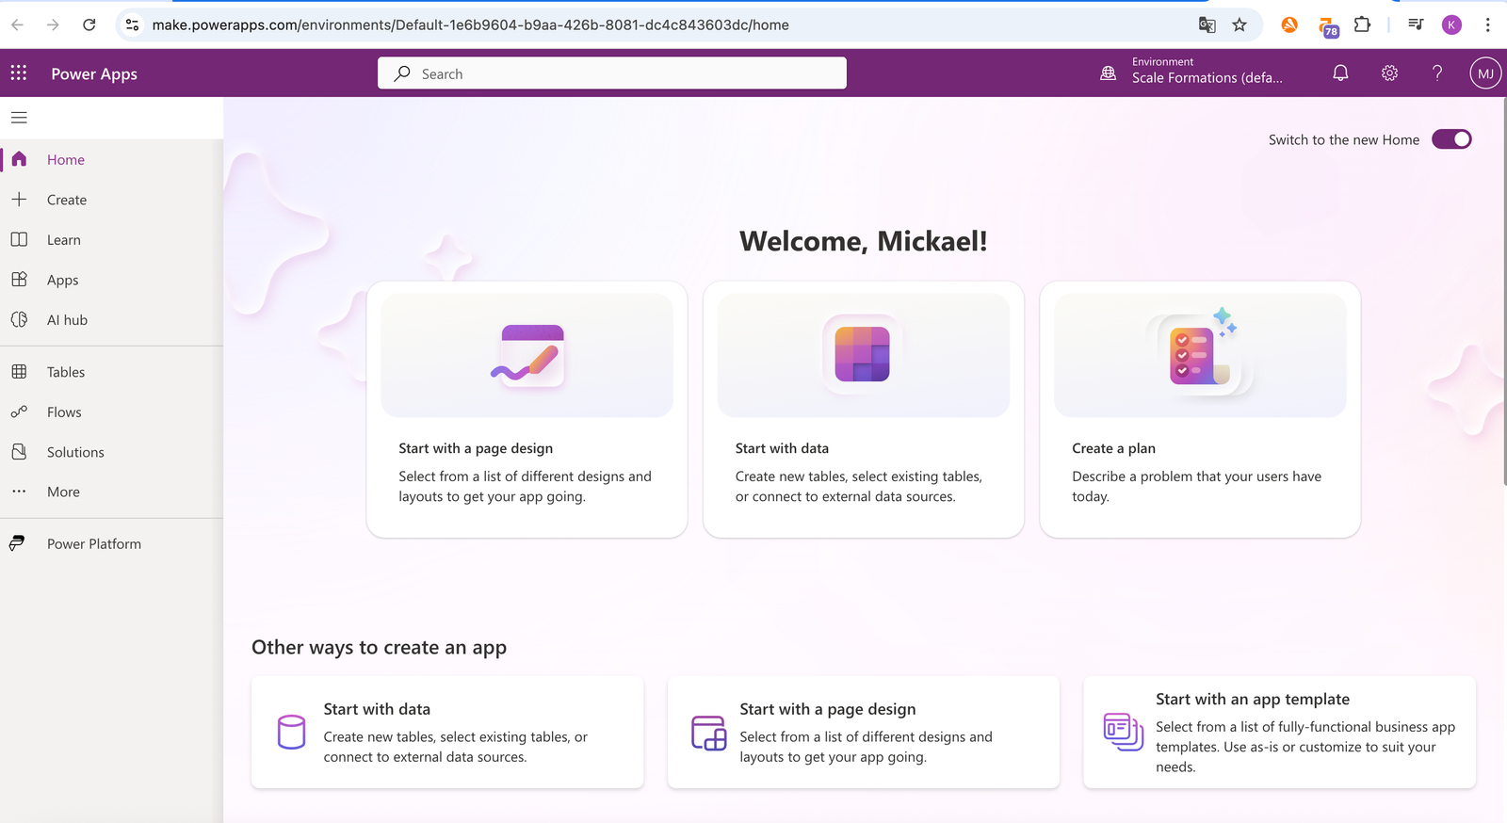The image size is (1507, 823).
Task: Reload the page with browser refresh icon
Action: (x=89, y=24)
